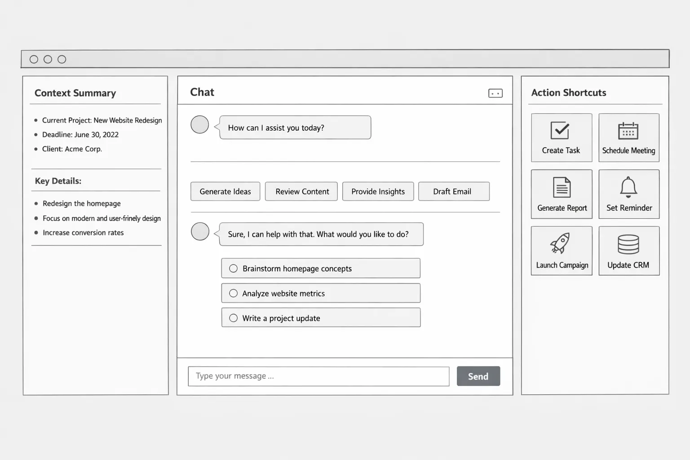This screenshot has width=690, height=460.
Task: Click the Key Details section heading
Action: click(58, 181)
